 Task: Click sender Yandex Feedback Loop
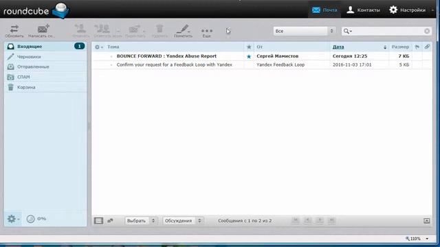coord(280,64)
